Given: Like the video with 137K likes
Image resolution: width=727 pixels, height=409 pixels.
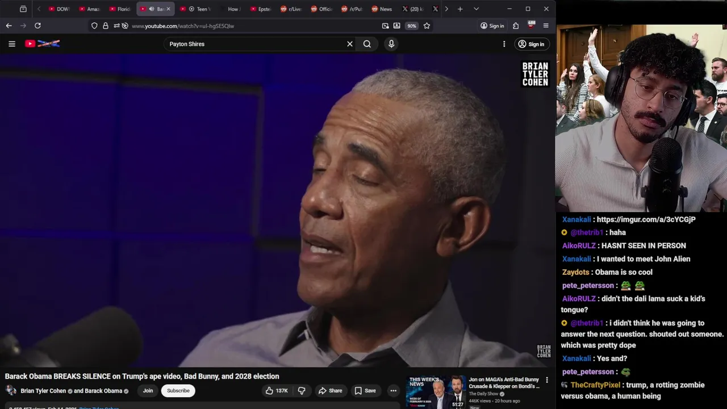Looking at the screenshot, I should point(276,390).
